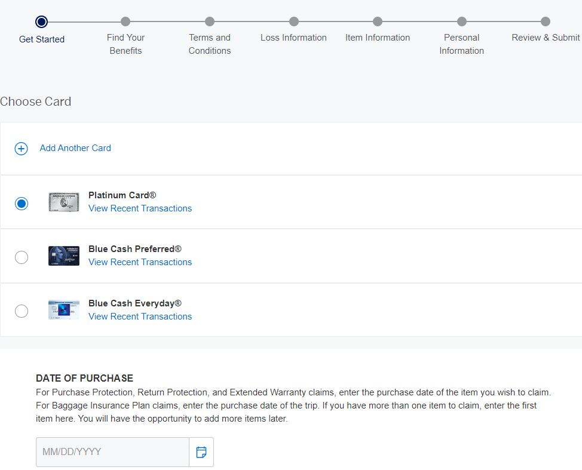Screen dimensions: 582x470
Task: Select the Blue Cash Preferred radio button
Action: [22, 257]
